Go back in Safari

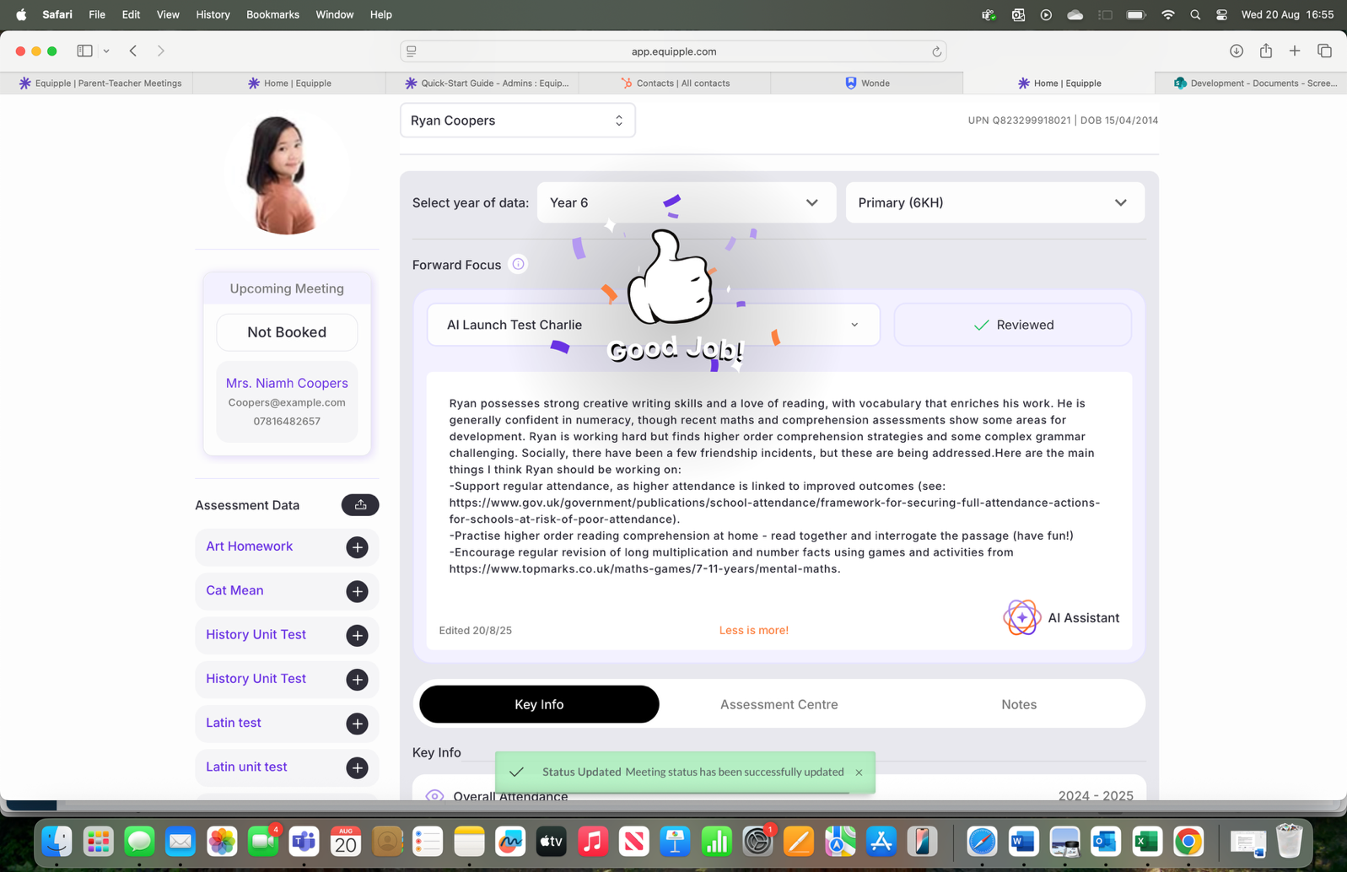(133, 51)
